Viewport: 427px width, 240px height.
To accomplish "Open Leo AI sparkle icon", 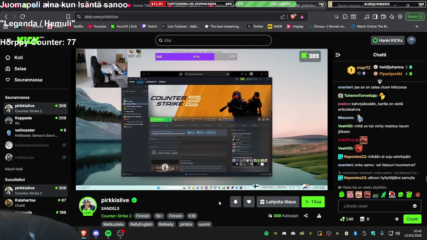I will pyautogui.click(x=392, y=17).
